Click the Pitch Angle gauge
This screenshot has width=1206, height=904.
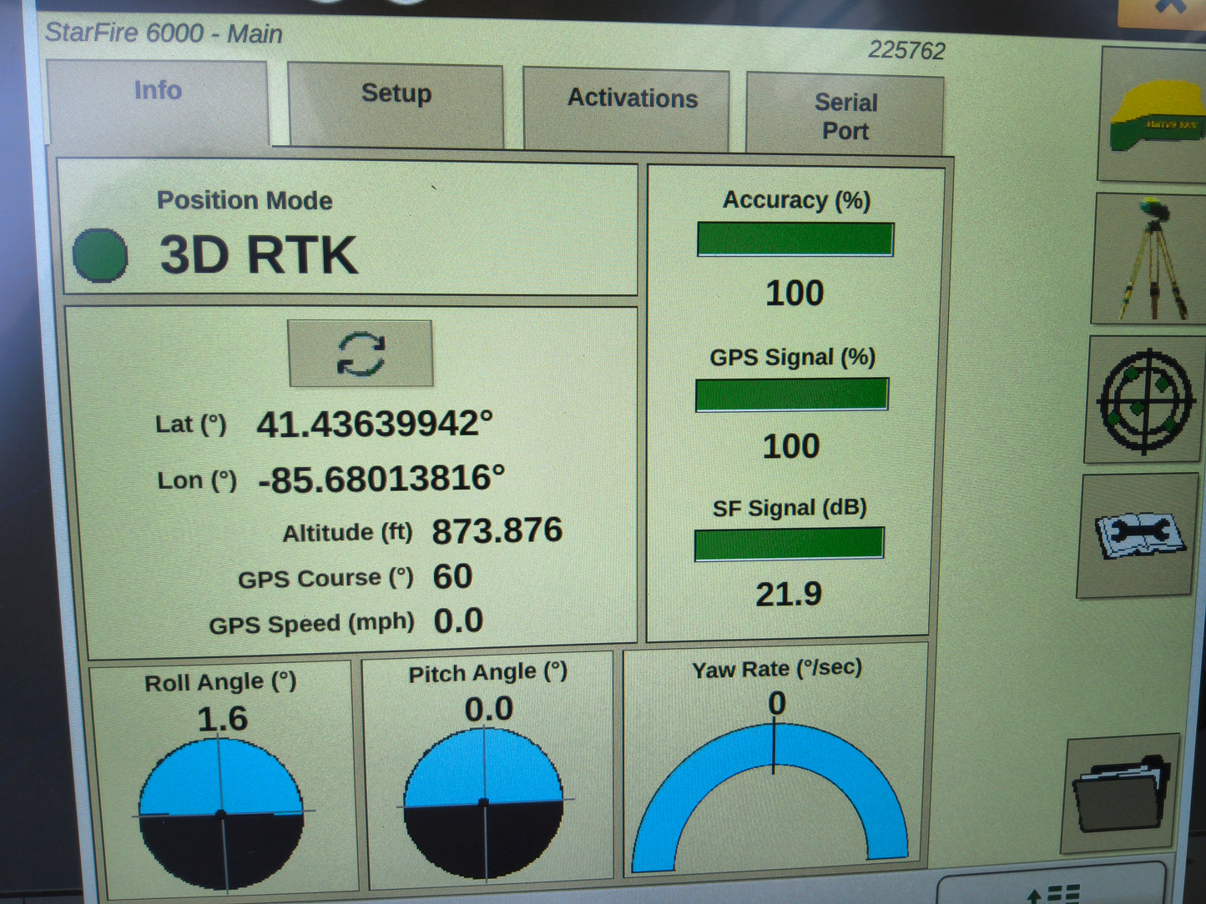(483, 803)
